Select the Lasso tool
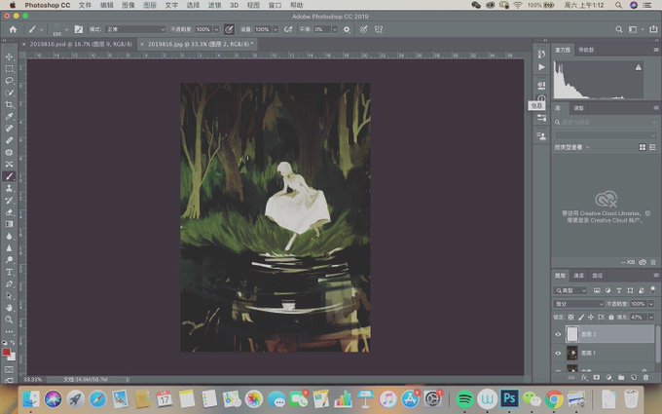 click(x=9, y=80)
